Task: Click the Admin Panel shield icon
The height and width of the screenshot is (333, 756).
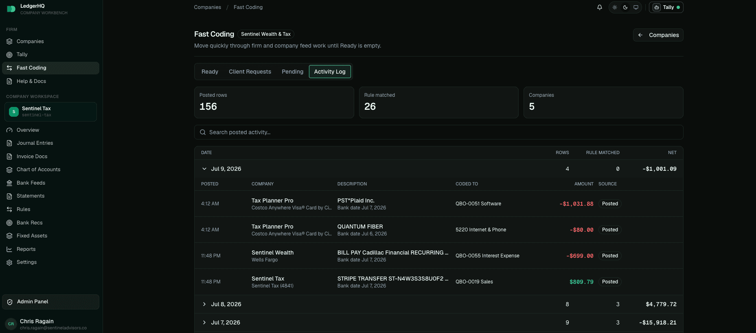Action: (10, 302)
